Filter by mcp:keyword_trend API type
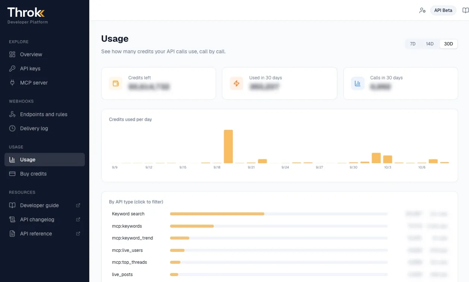Screen dimensions: 469x282 279,238
